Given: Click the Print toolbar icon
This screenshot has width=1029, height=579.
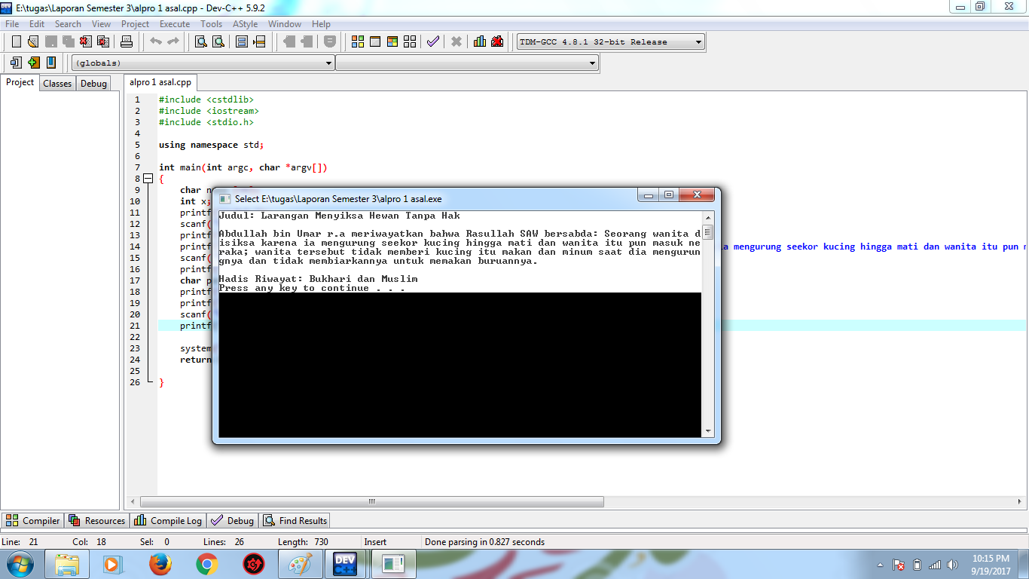Looking at the screenshot, I should point(127,41).
